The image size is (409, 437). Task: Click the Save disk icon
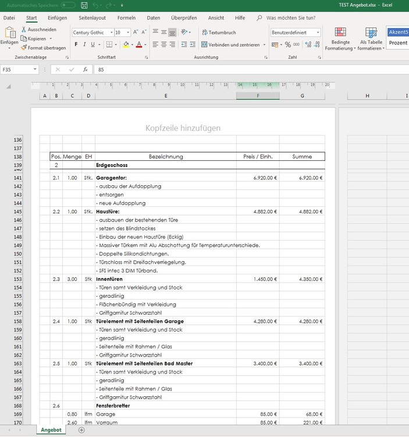coord(85,5)
